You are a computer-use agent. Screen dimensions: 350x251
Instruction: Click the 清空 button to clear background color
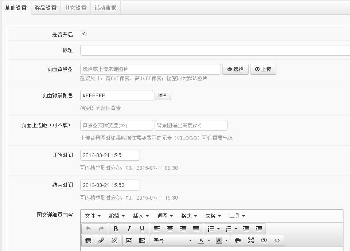(163, 95)
